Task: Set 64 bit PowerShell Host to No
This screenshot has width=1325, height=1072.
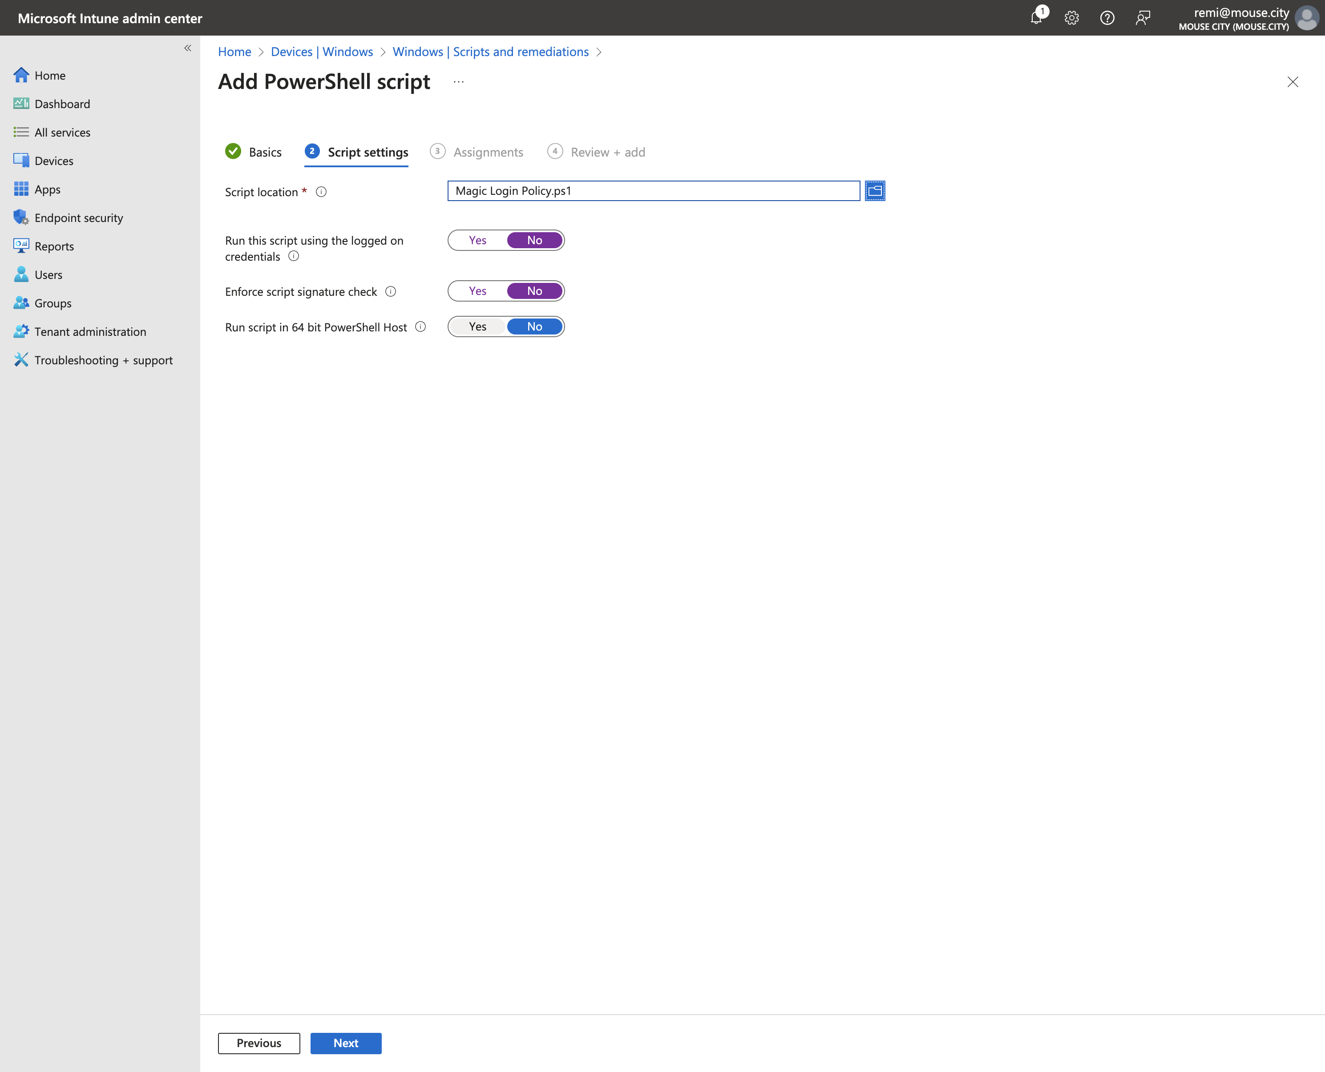Action: [535, 326]
